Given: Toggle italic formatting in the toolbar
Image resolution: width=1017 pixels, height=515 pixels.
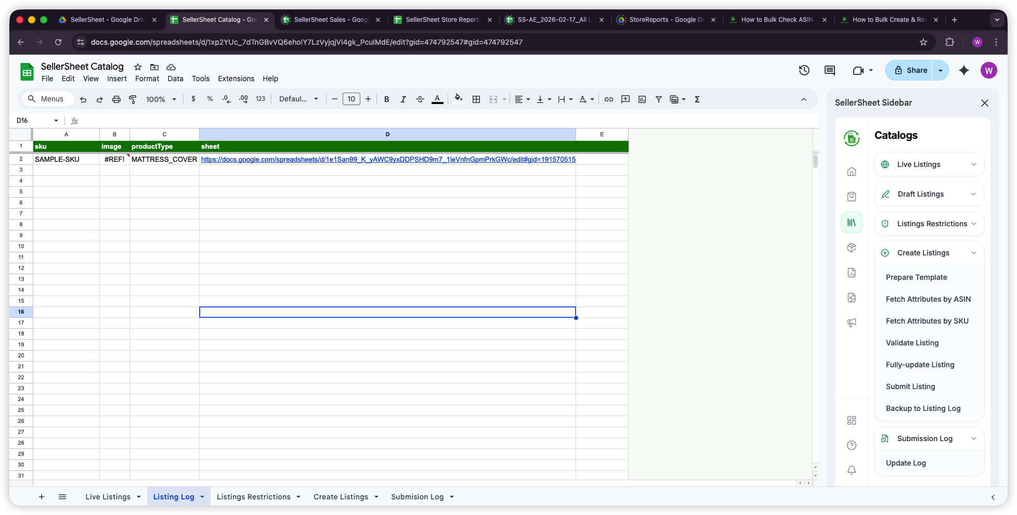Looking at the screenshot, I should click(x=403, y=99).
